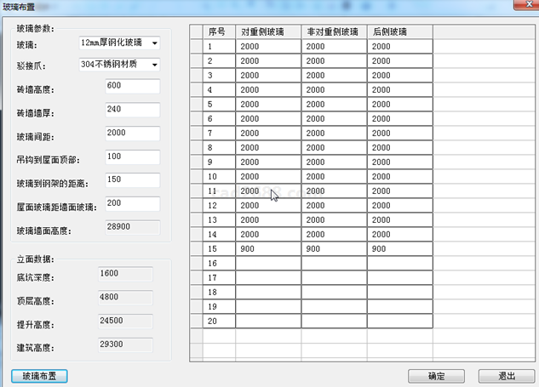Click the 砖墙高度 input field

click(132, 86)
